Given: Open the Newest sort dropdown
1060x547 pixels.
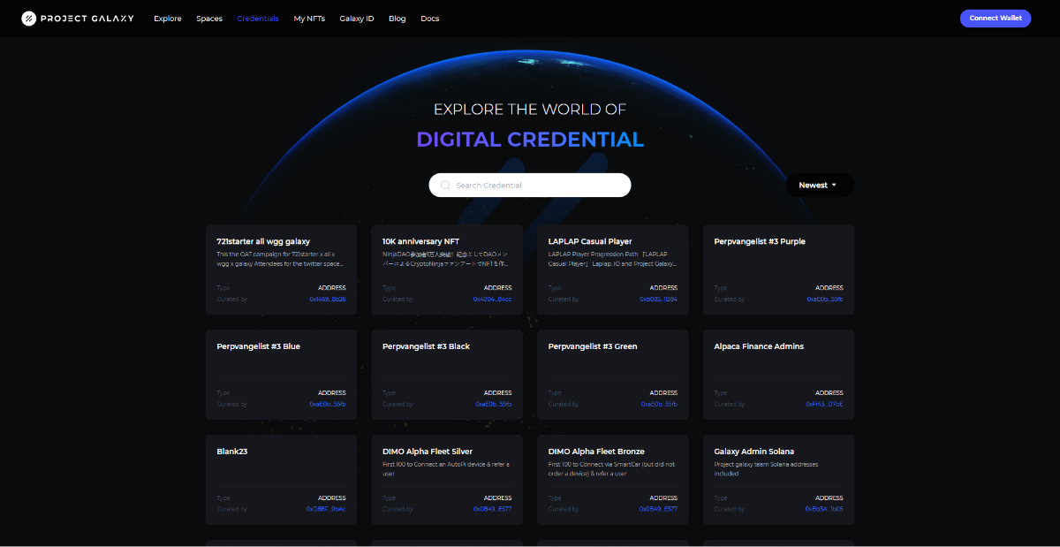Looking at the screenshot, I should pyautogui.click(x=819, y=186).
